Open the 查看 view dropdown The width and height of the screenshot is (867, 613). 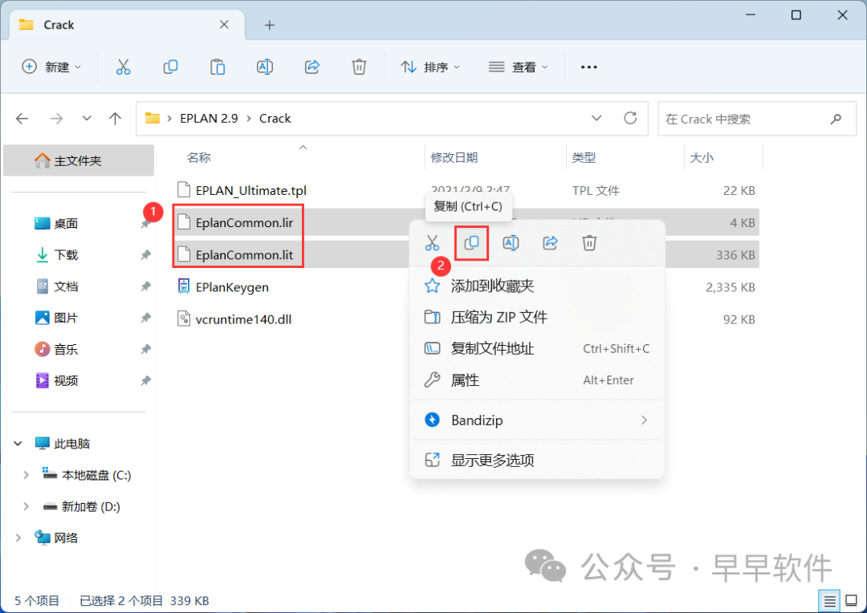coord(519,67)
